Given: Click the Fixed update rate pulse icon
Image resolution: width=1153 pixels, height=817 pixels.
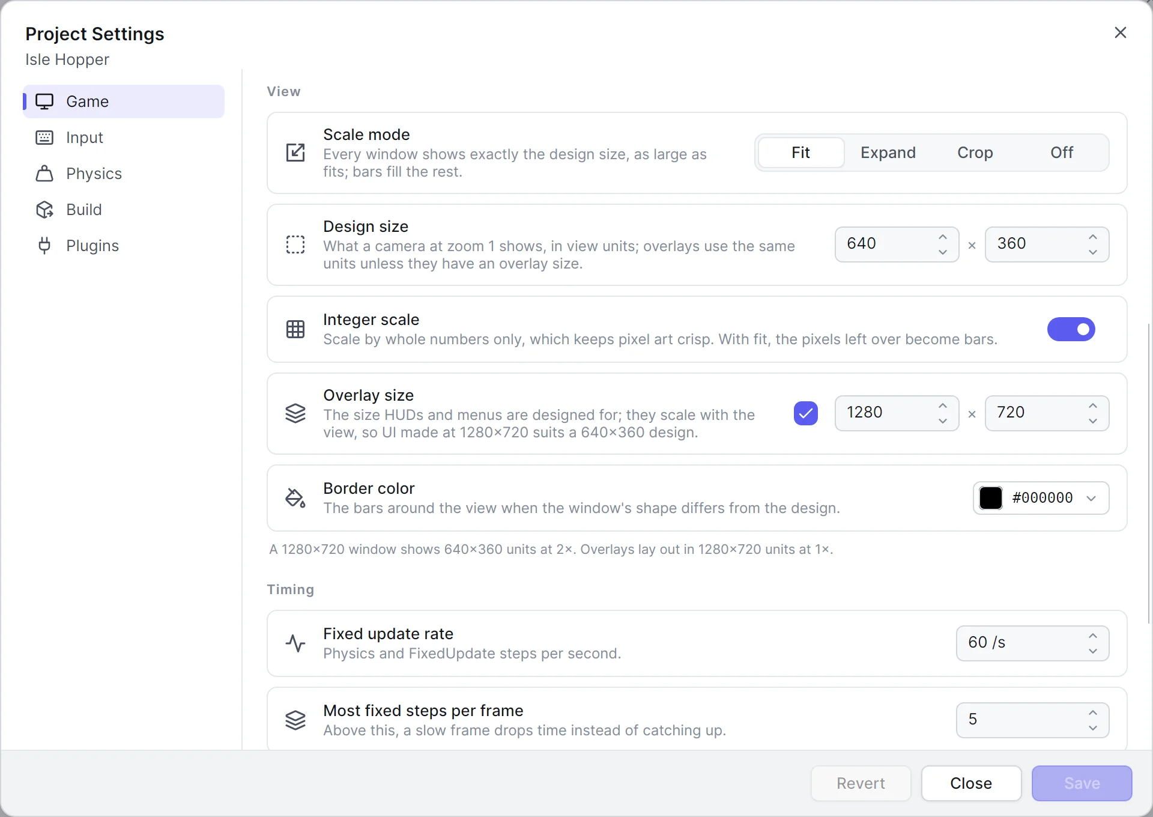Looking at the screenshot, I should [295, 643].
